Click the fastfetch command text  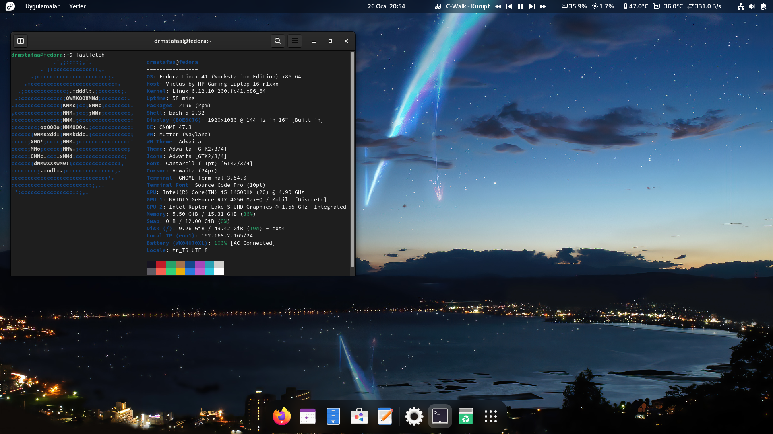pyautogui.click(x=90, y=55)
